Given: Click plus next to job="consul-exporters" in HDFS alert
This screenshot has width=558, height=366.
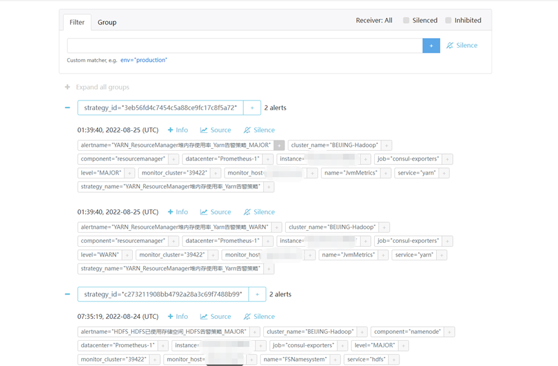Looking at the screenshot, I should pos(343,346).
